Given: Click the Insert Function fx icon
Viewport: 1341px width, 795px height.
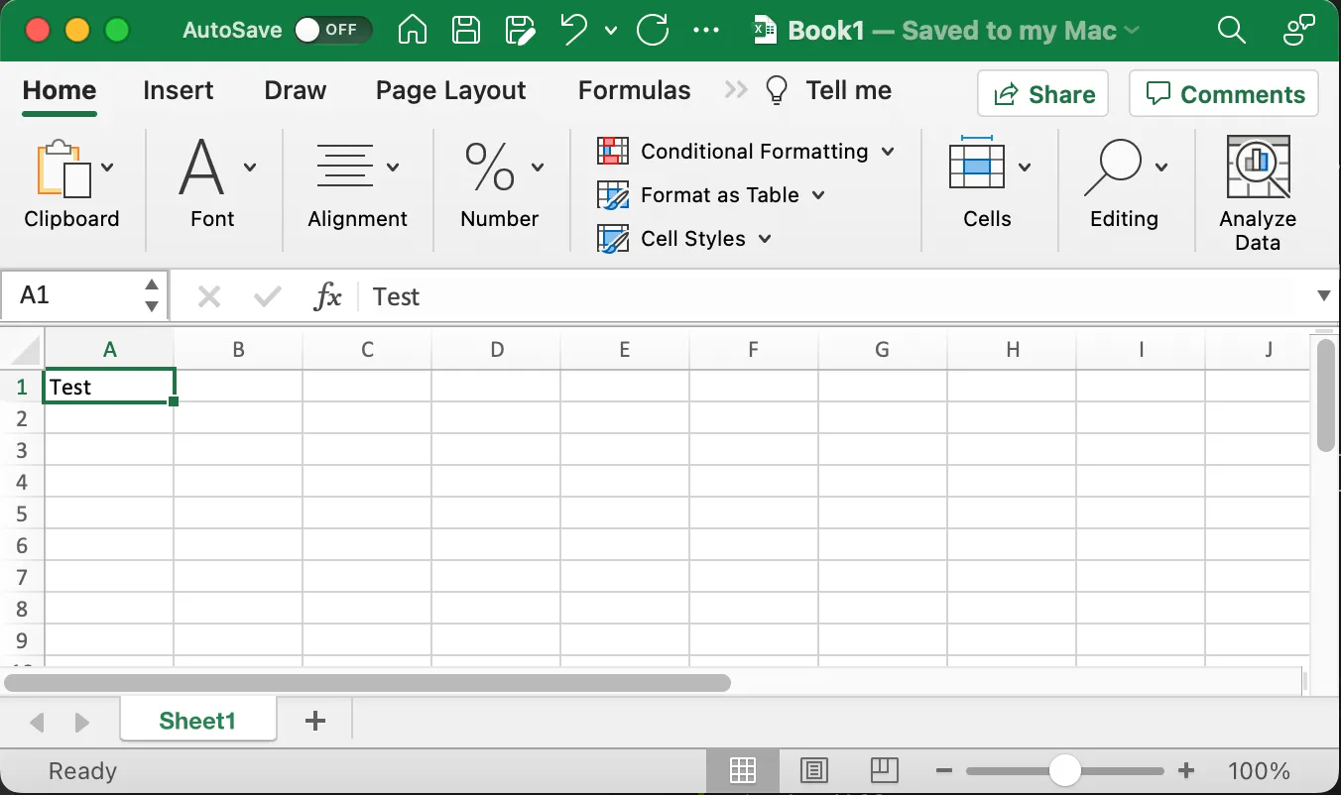Looking at the screenshot, I should [x=327, y=295].
